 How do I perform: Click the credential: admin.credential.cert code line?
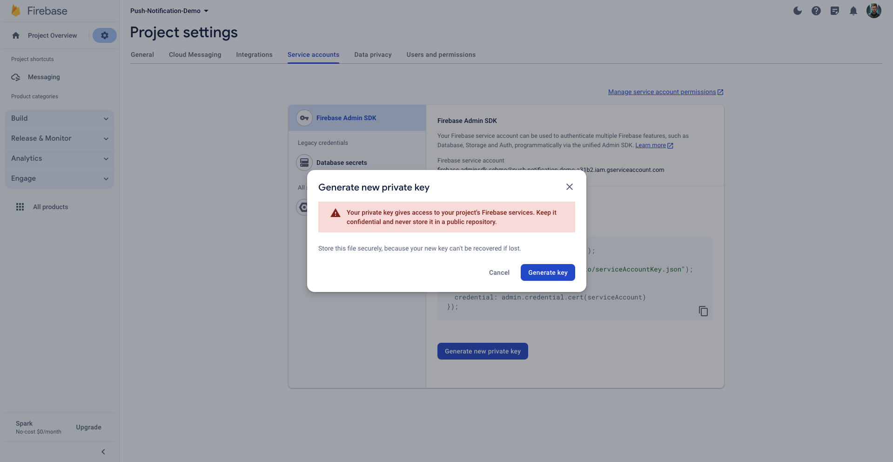click(551, 297)
